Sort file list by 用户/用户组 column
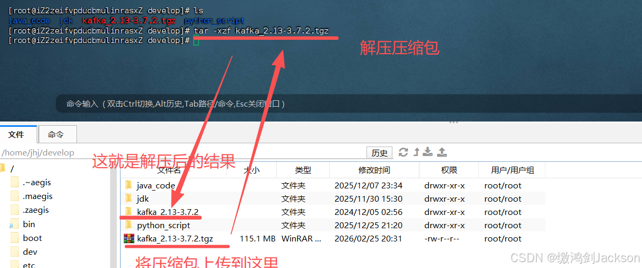 pyautogui.click(x=512, y=170)
